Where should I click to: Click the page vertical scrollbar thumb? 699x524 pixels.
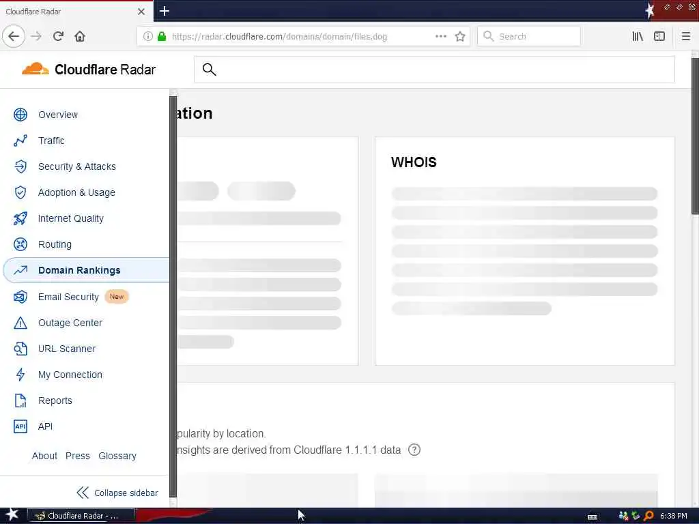pos(695,136)
